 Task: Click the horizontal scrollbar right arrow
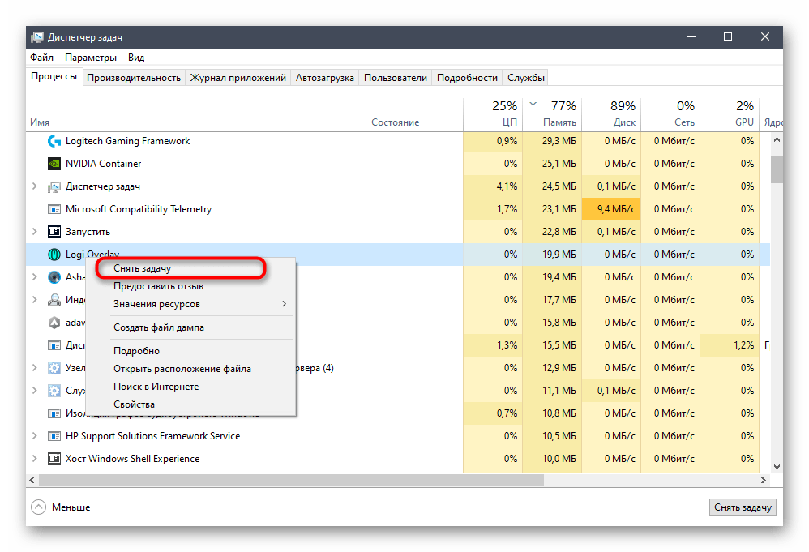[764, 481]
